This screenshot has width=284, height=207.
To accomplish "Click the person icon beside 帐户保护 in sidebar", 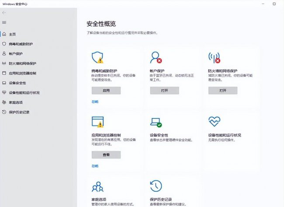I will pos(4,54).
